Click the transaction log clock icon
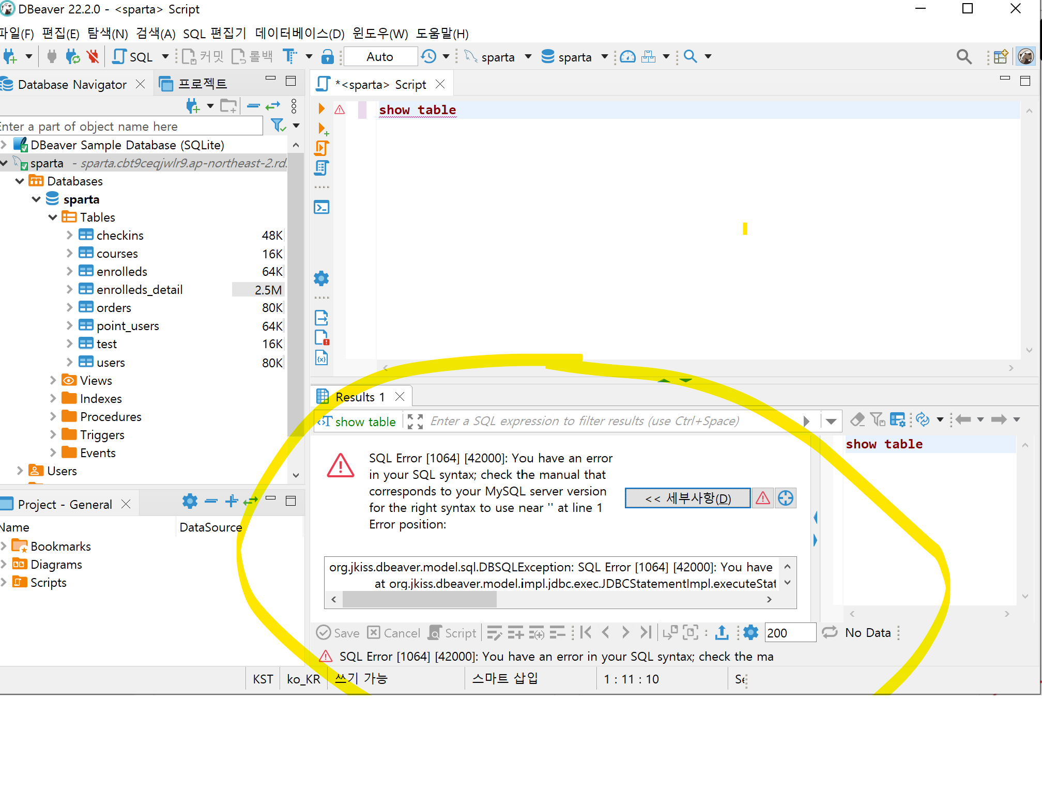The image size is (1042, 795). click(x=429, y=56)
